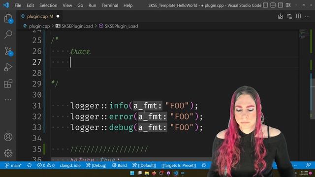Toggle the bottom panel layout
Image resolution: width=315 pixels, height=177 pixels.
click(x=273, y=5)
